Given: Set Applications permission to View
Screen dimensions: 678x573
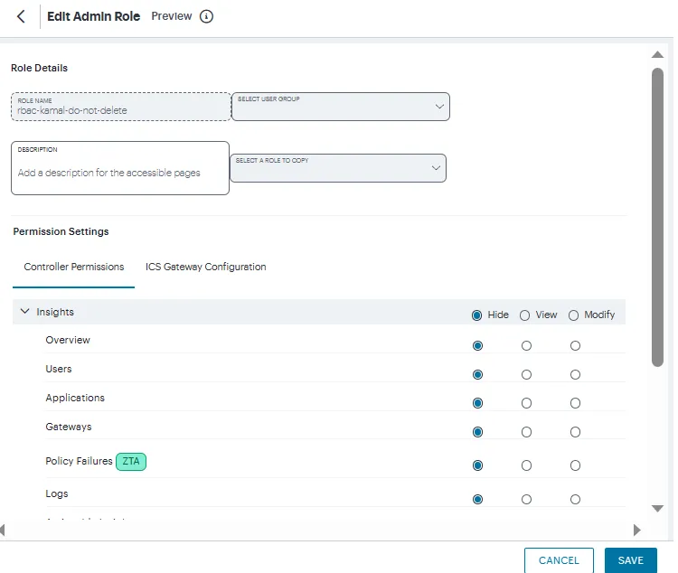Looking at the screenshot, I should tap(526, 403).
